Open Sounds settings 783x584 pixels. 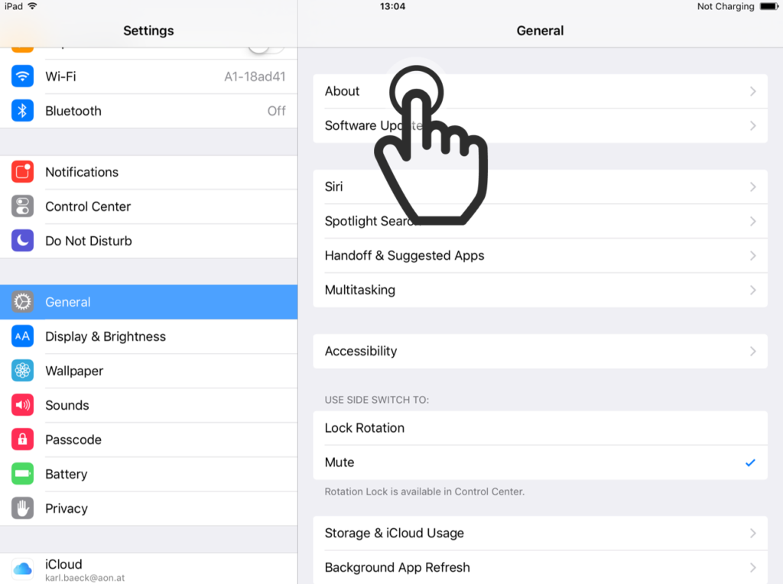pos(149,405)
